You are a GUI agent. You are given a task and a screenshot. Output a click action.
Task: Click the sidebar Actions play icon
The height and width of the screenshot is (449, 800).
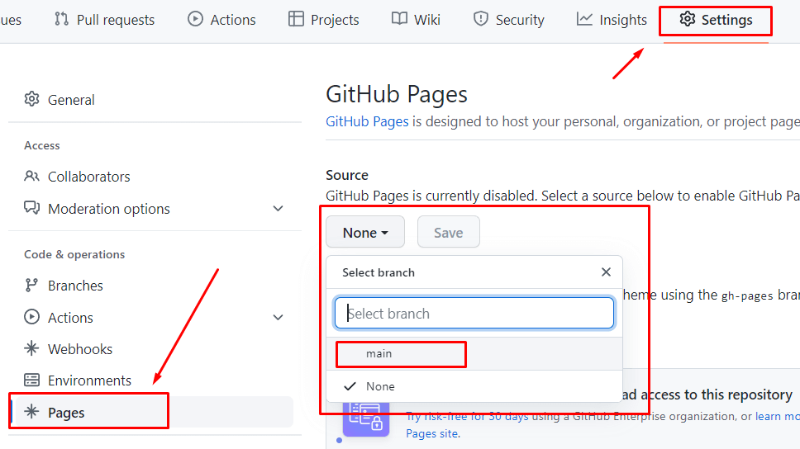click(31, 317)
